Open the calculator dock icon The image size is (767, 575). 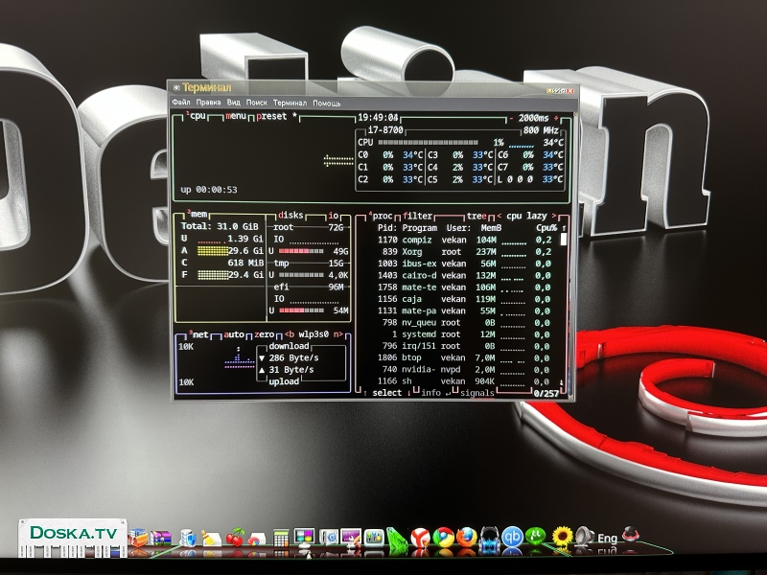(281, 539)
